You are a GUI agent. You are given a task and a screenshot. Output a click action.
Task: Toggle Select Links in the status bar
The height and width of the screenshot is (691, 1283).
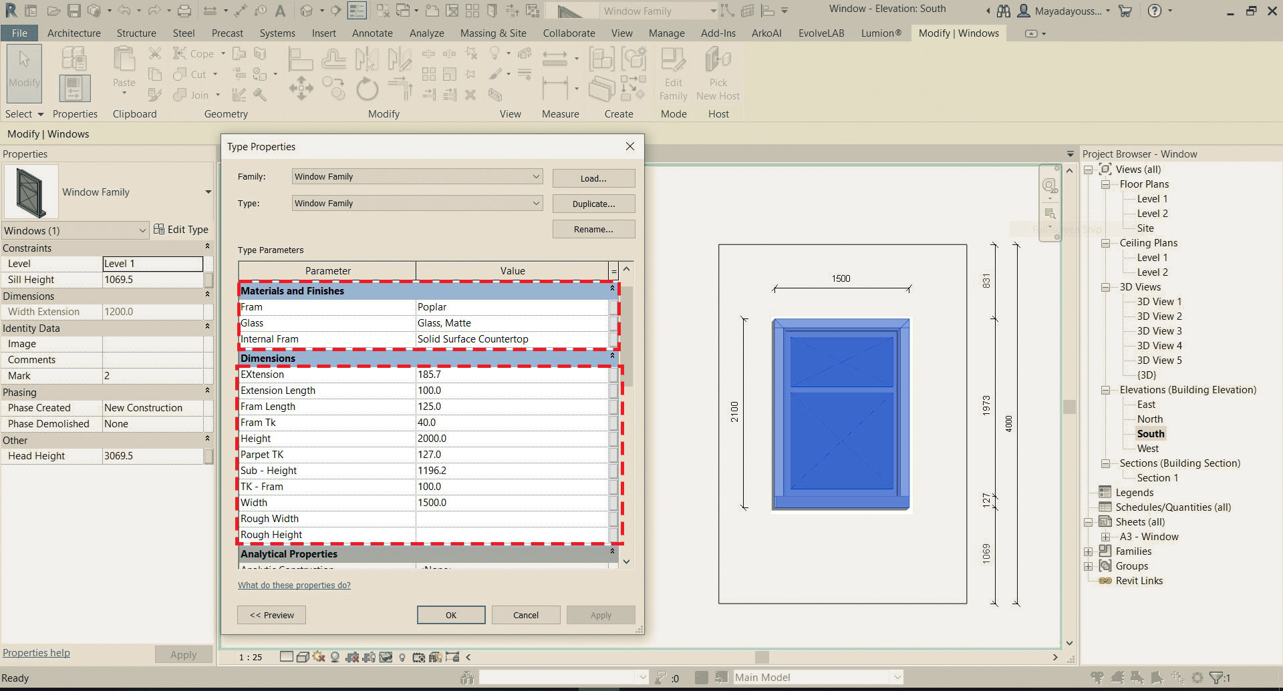click(1097, 678)
